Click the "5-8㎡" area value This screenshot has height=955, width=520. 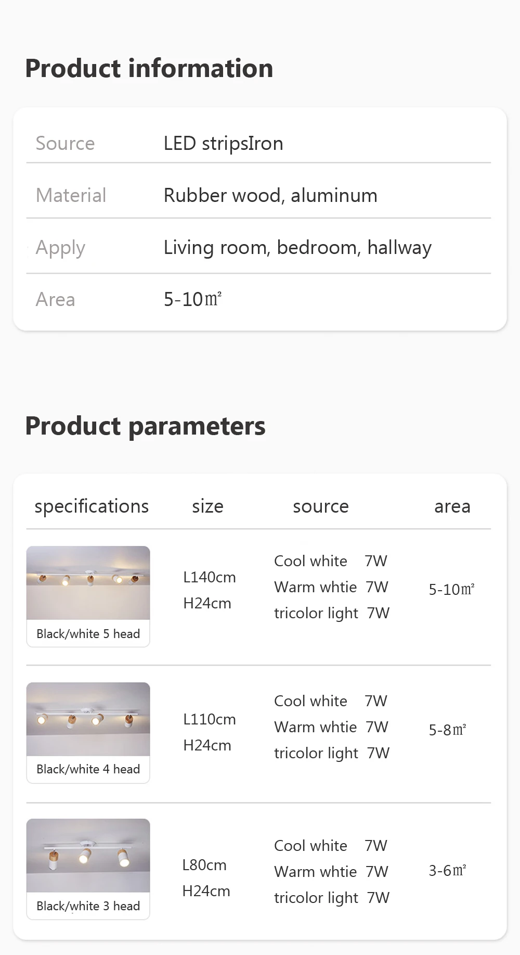[447, 730]
